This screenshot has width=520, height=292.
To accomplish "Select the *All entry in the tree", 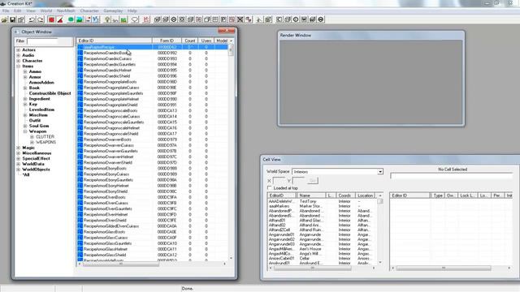I will tap(25, 175).
